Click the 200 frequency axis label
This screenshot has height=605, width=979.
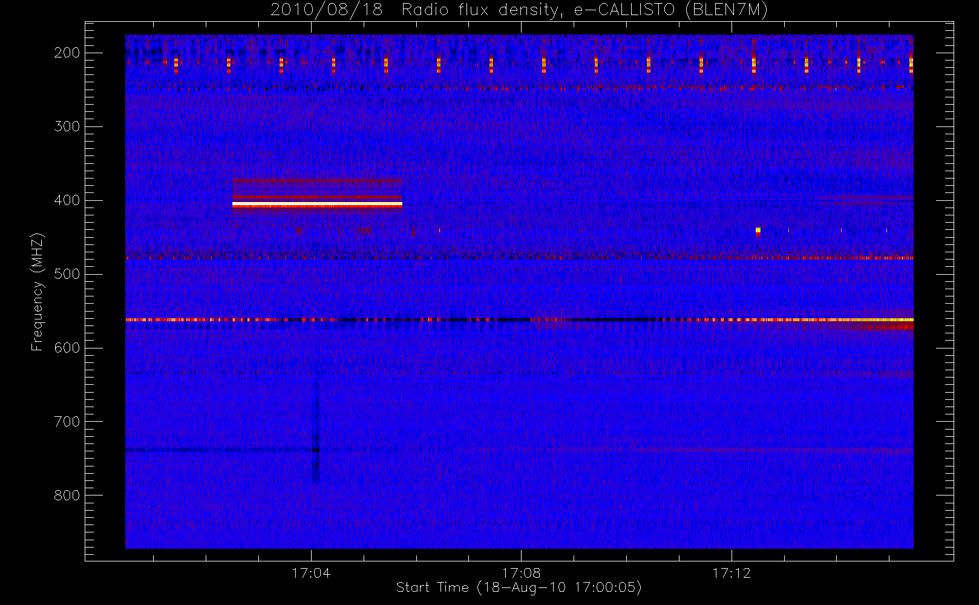pos(67,53)
